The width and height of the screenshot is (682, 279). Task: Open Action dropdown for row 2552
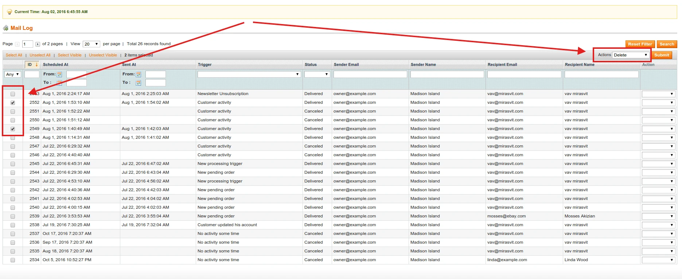[658, 103]
